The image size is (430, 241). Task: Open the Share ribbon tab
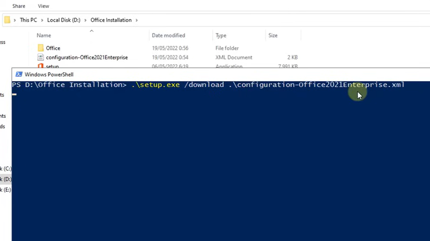(19, 6)
